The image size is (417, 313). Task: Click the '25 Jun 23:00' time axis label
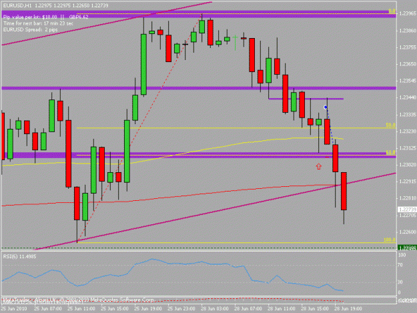click(x=181, y=309)
